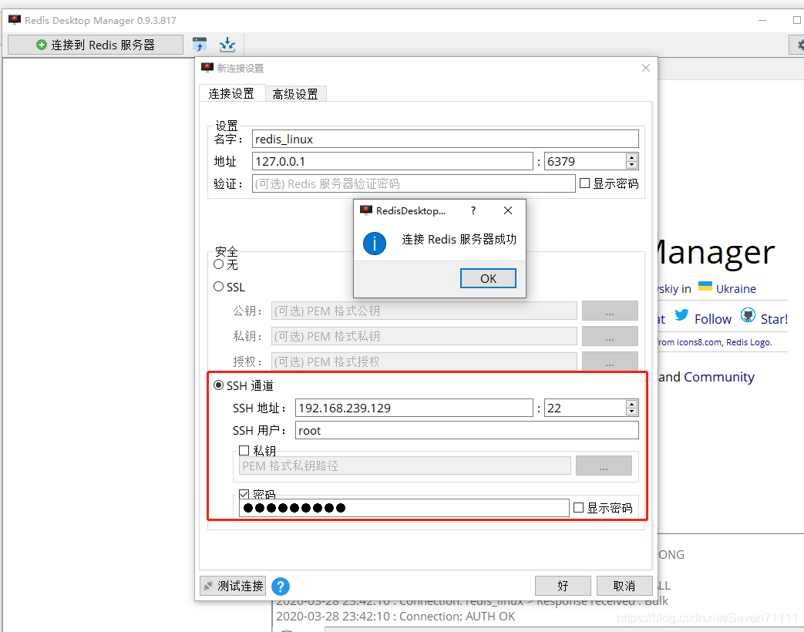The image size is (804, 632).
Task: Open the Star! link in main window
Action: 774,319
